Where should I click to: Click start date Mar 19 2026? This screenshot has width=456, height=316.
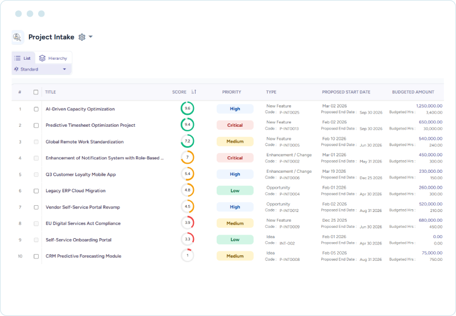tap(334, 172)
